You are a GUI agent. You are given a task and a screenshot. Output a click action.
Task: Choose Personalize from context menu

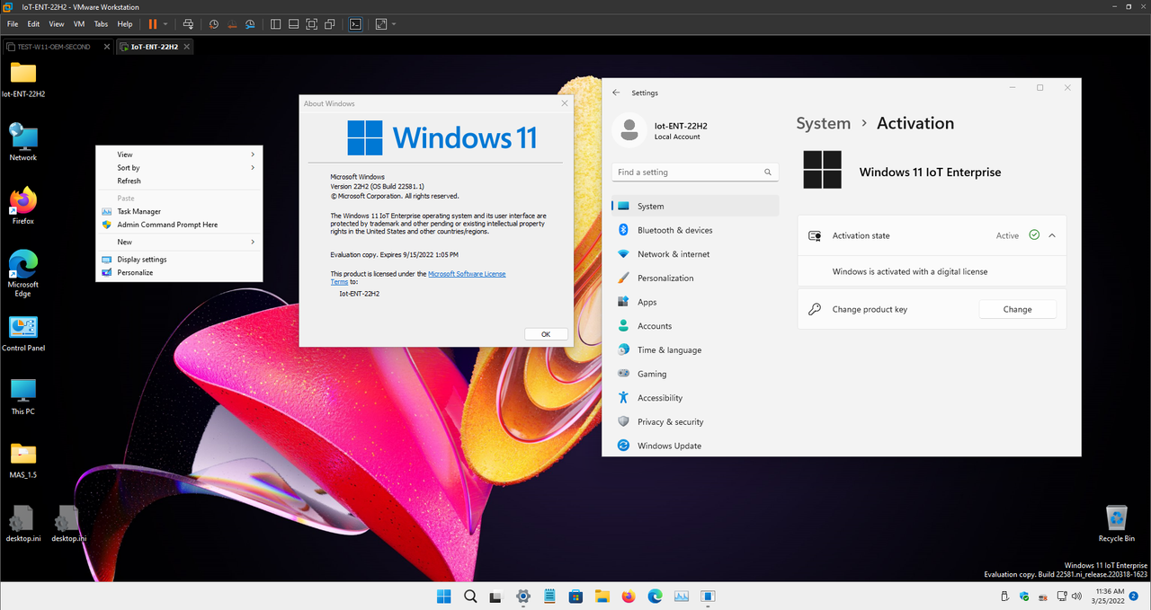(x=179, y=272)
